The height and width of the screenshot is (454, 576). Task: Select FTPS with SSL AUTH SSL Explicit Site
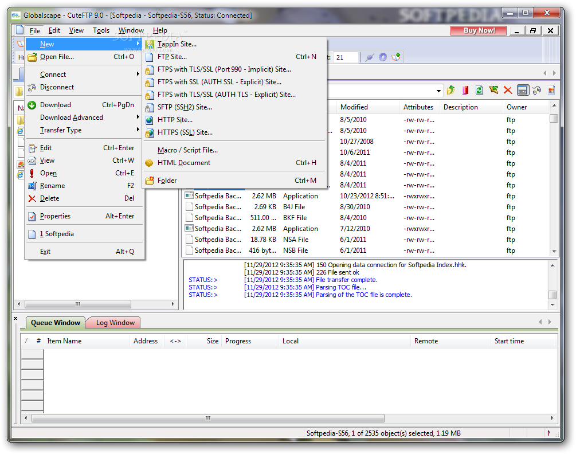[234, 81]
